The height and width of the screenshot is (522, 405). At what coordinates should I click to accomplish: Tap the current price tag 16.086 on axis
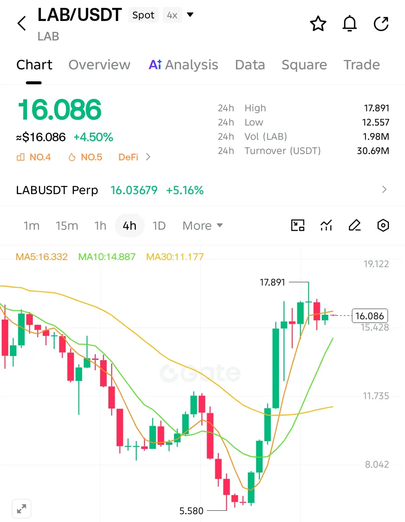[x=370, y=316]
